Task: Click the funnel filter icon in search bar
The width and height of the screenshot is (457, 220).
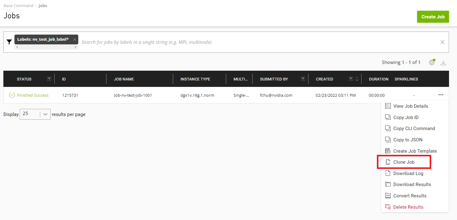Action: pyautogui.click(x=9, y=42)
